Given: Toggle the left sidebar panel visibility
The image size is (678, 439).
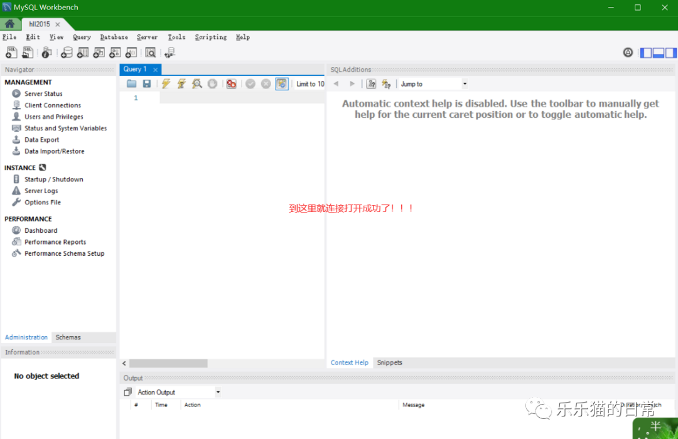Looking at the screenshot, I should pyautogui.click(x=645, y=53).
